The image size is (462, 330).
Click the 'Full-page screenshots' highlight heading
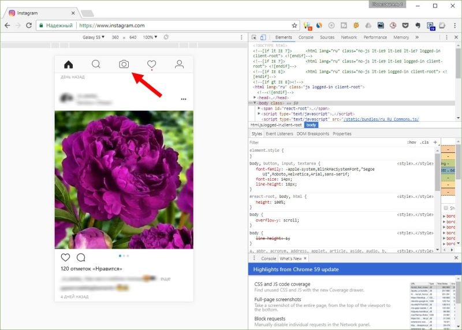pos(278,299)
